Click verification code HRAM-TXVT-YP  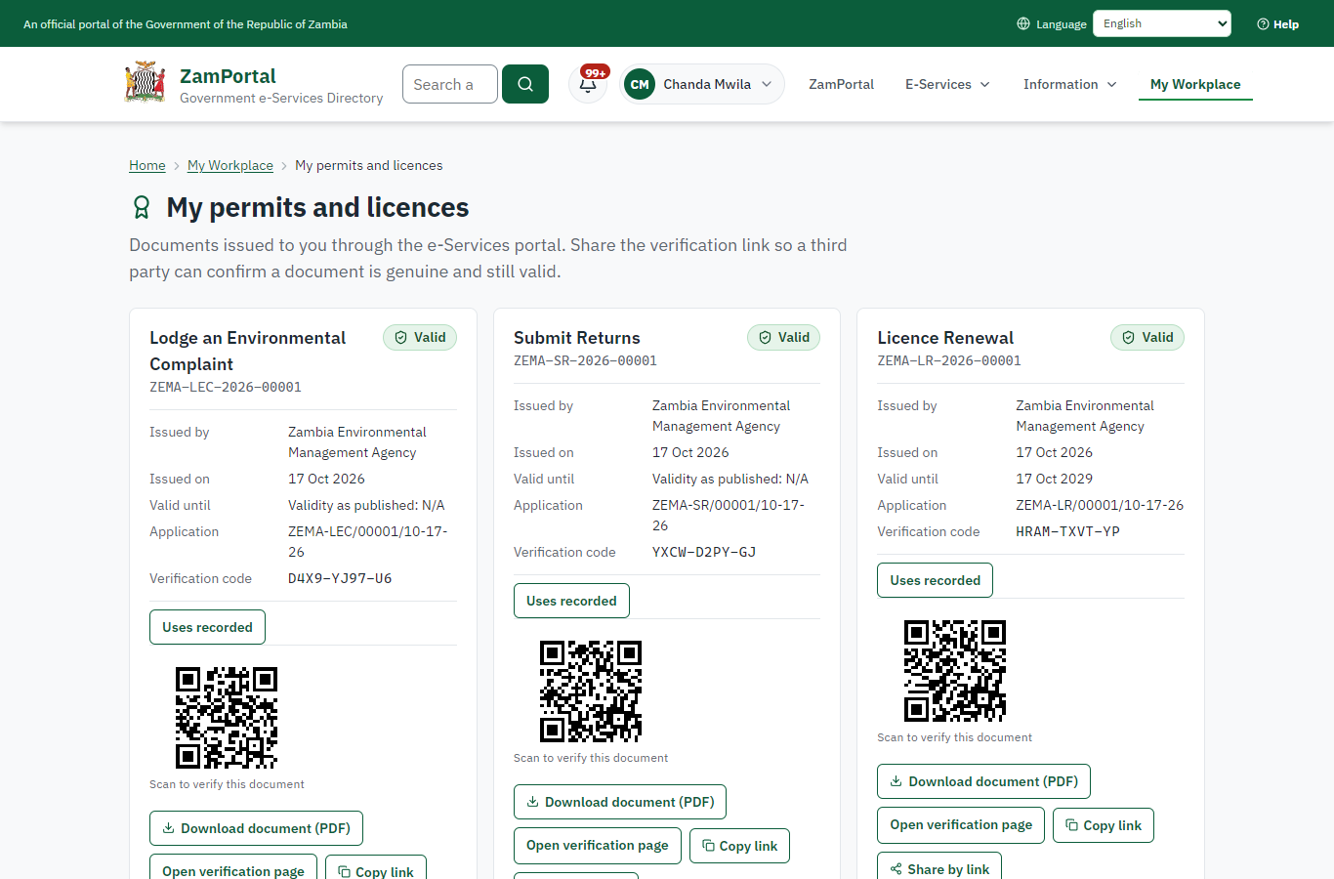pos(1067,531)
